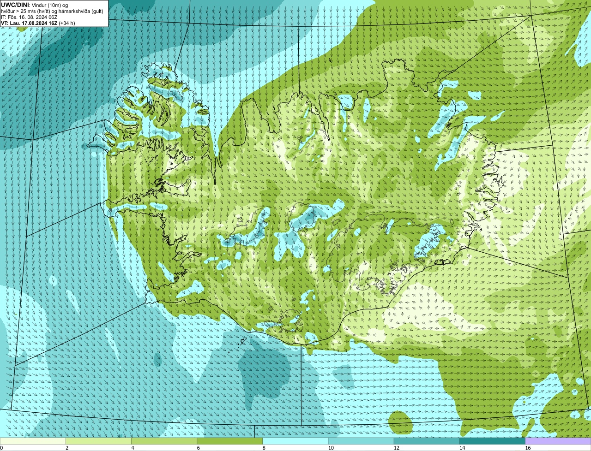Image resolution: width=591 pixels, height=451 pixels.
Task: Pick the 2–4 m/s legend color swatch
Action: pos(98,441)
